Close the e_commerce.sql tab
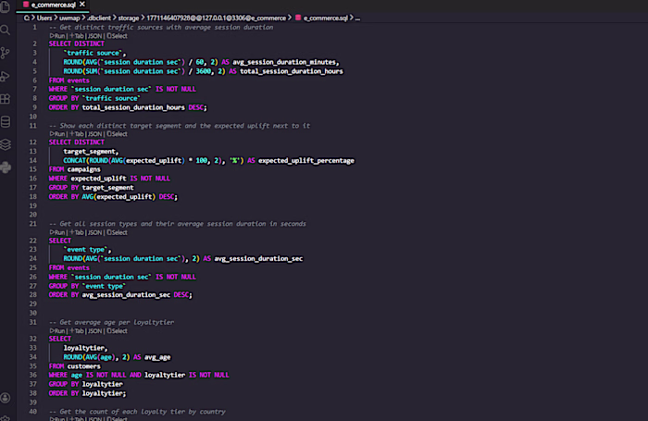The width and height of the screenshot is (648, 421). (x=82, y=4)
